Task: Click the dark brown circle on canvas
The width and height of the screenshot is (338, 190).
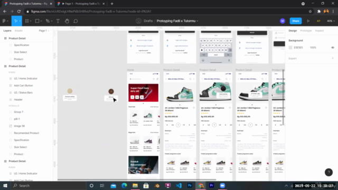Action: tap(111, 91)
